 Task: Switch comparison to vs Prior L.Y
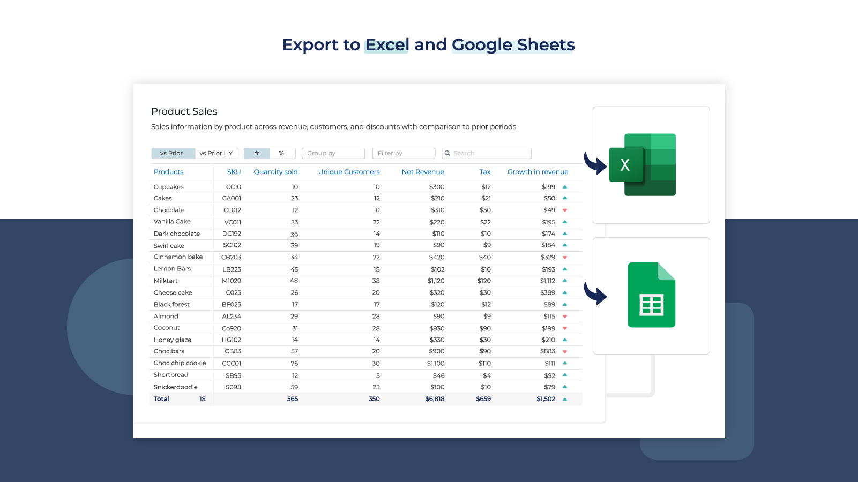point(217,153)
